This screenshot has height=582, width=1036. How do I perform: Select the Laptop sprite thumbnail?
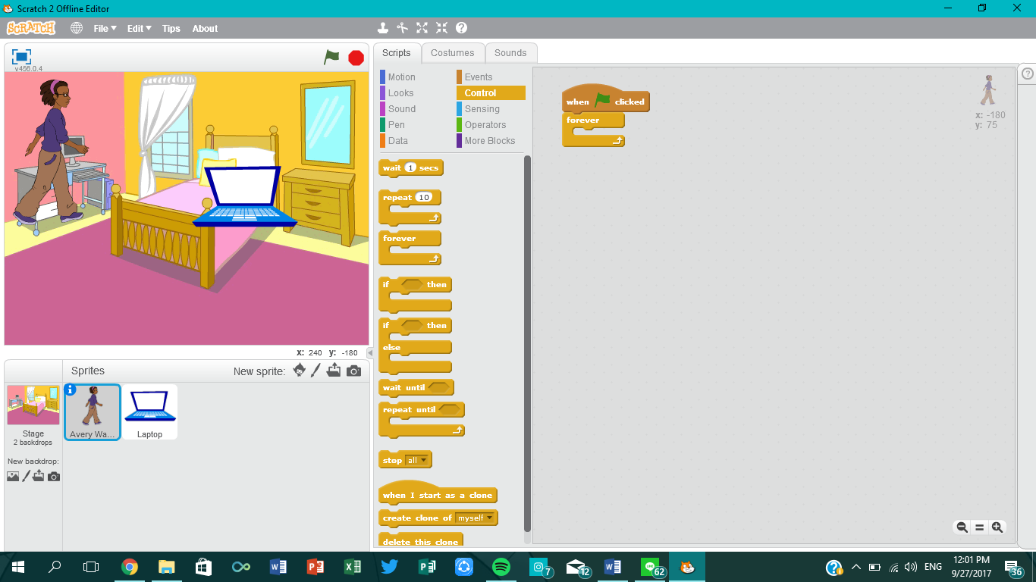[x=149, y=409]
